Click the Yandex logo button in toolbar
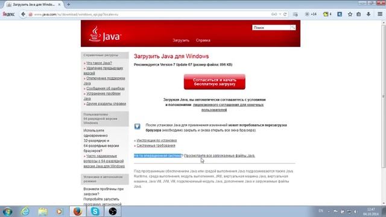The width and height of the screenshot is (386, 217). [8, 14]
